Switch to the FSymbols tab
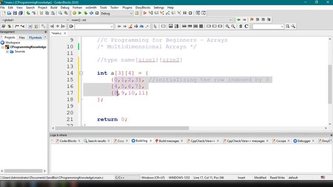The image size is (333, 187). coord(35,37)
